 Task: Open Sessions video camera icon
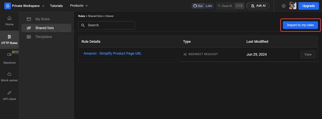point(9,55)
